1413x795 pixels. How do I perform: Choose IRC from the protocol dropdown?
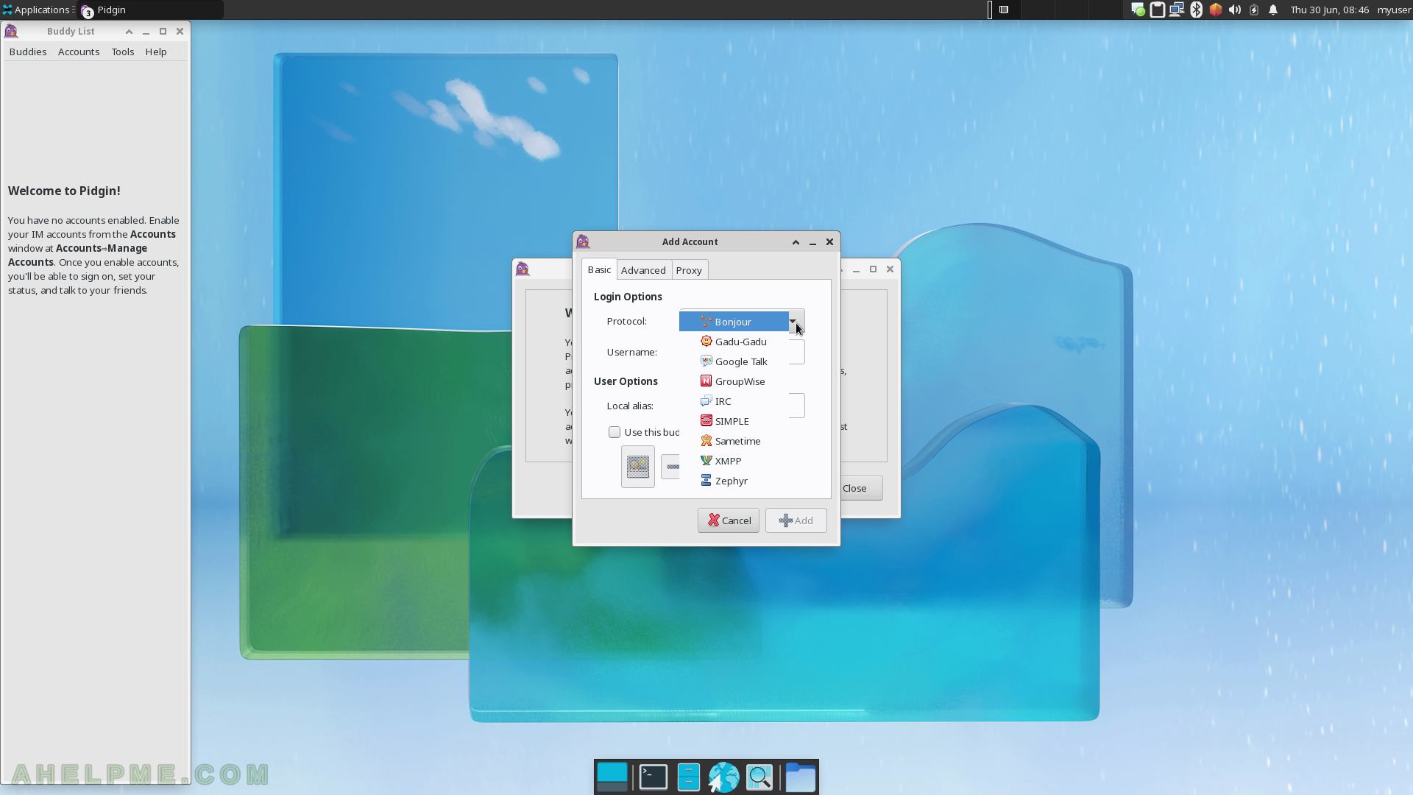pyautogui.click(x=734, y=401)
